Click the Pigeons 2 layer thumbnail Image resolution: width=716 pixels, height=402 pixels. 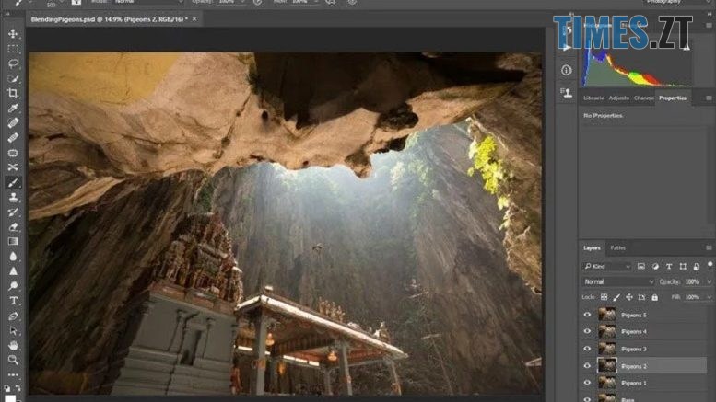pyautogui.click(x=607, y=365)
